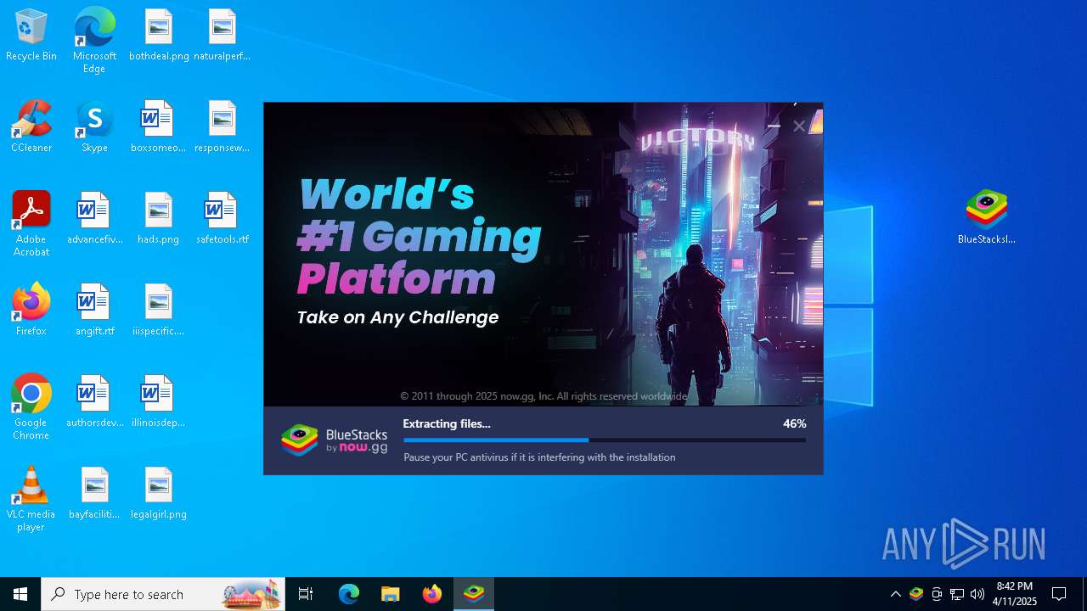Open the Windows Start menu
The width and height of the screenshot is (1087, 611).
pyautogui.click(x=20, y=594)
